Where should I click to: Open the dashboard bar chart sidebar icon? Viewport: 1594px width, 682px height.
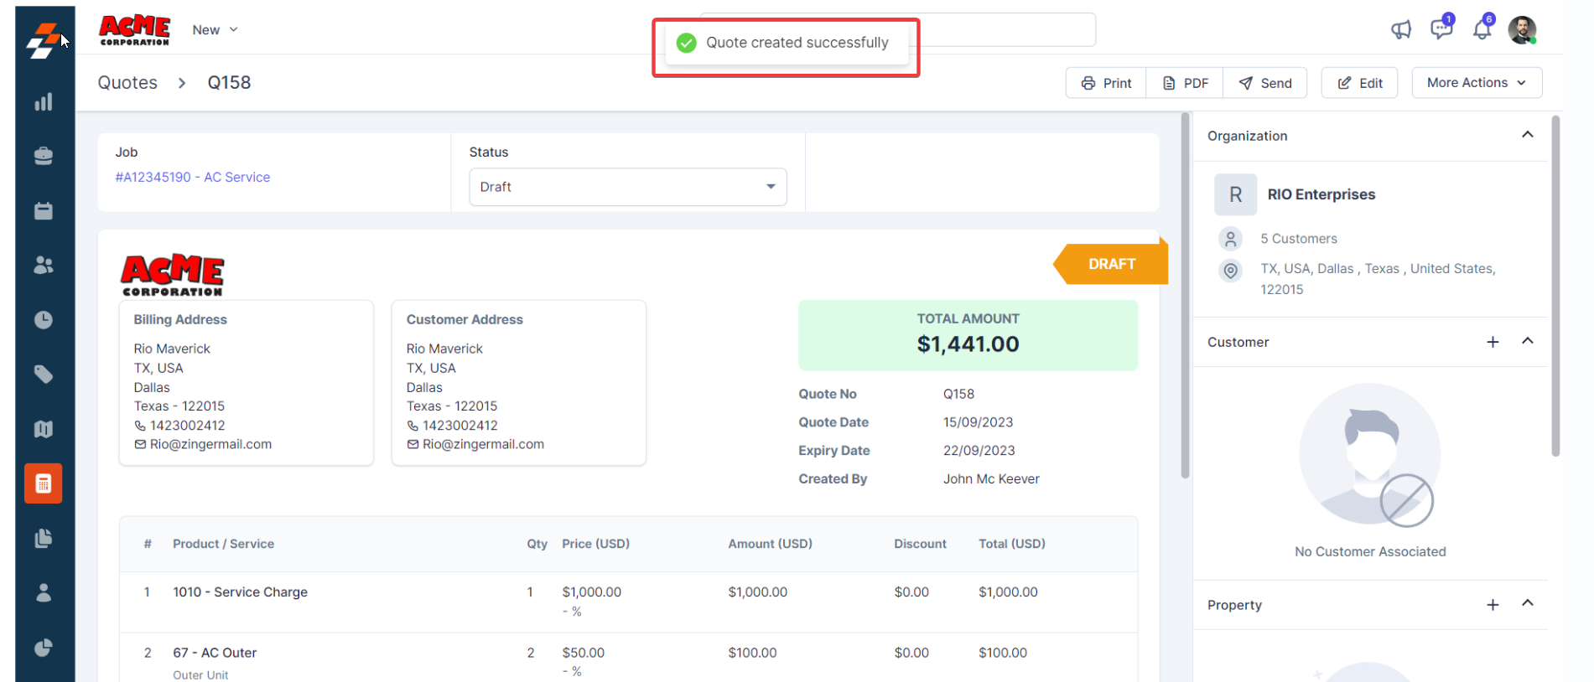44,102
